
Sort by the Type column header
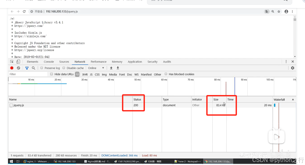tap(176, 99)
